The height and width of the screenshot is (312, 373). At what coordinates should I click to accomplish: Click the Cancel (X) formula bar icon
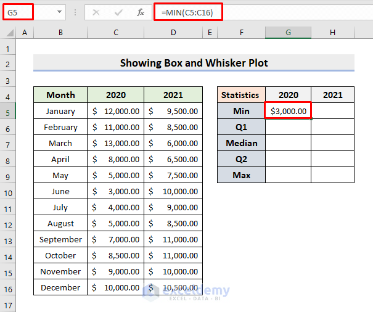point(96,12)
